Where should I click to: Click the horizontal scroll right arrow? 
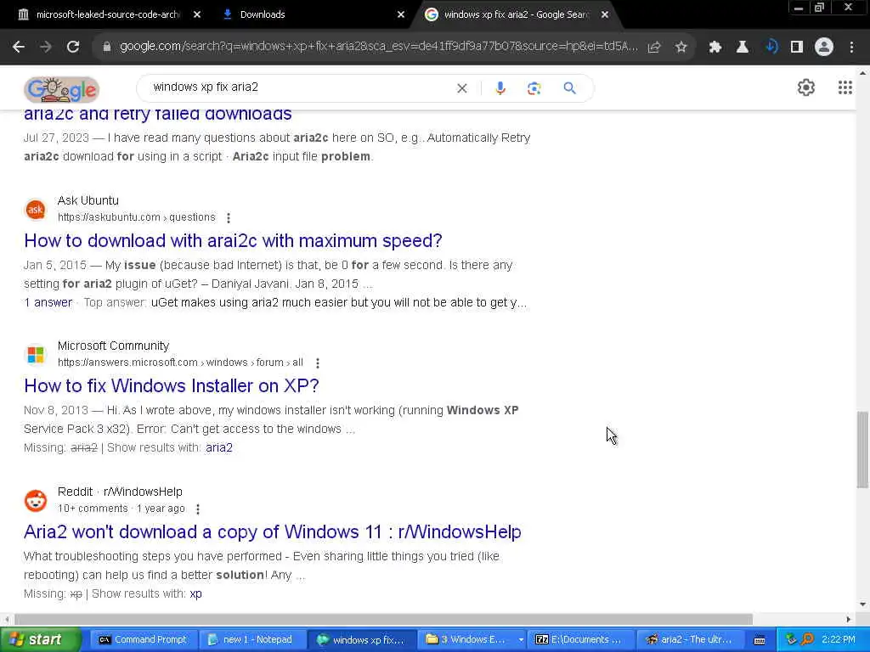(849, 619)
